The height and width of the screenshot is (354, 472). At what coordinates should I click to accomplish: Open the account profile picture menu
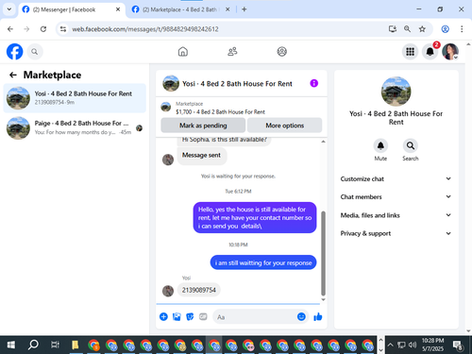click(x=450, y=52)
